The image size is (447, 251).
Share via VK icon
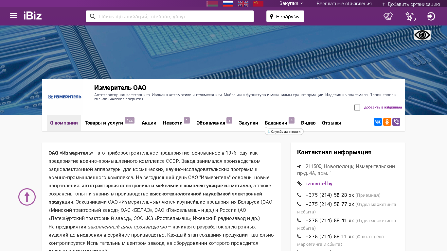[378, 122]
